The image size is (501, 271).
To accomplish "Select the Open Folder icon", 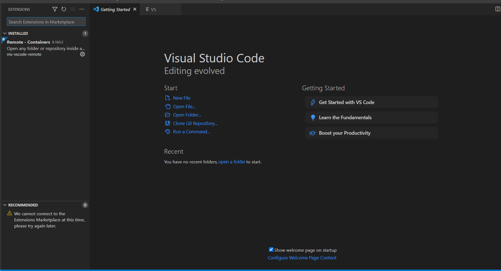I will click(x=168, y=115).
